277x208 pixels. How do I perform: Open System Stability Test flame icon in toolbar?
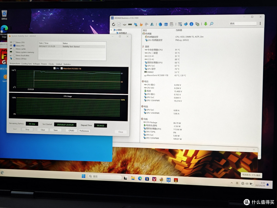[x=141, y=24]
